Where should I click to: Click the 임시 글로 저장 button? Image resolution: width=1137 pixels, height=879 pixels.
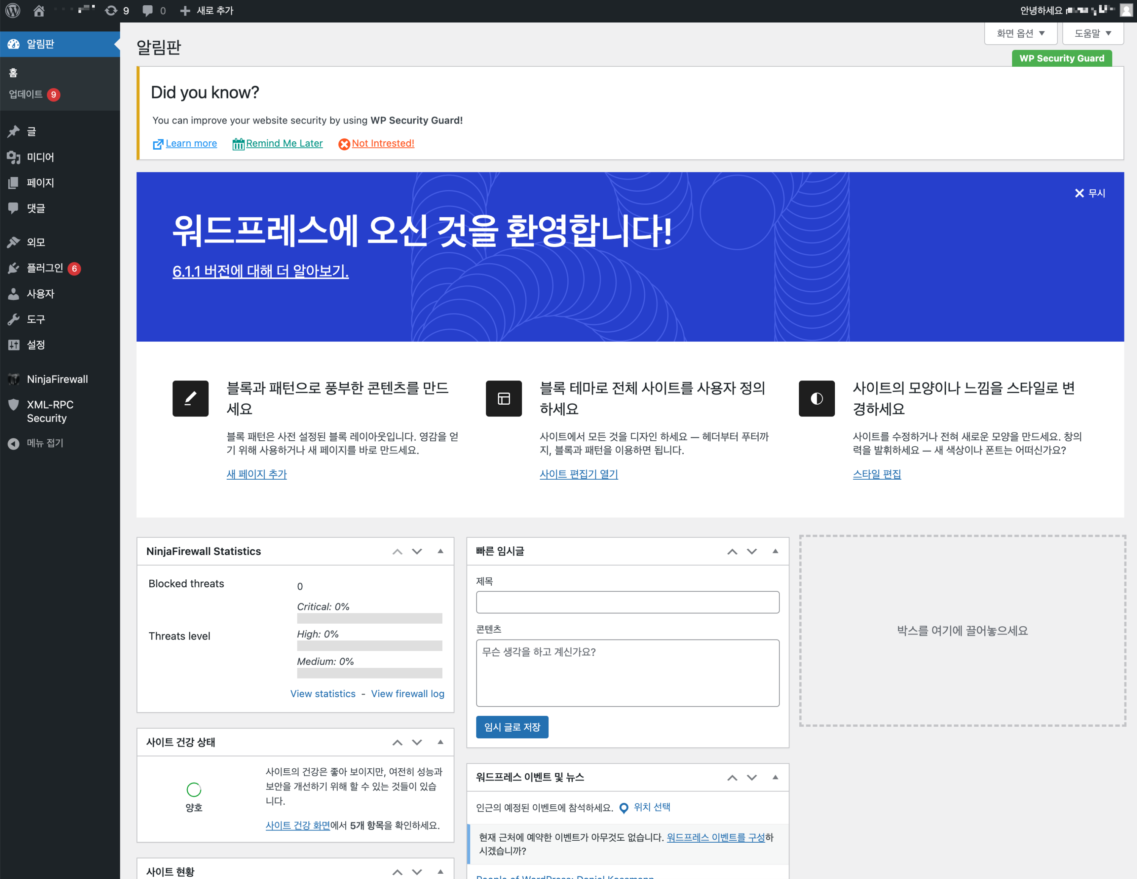click(512, 727)
